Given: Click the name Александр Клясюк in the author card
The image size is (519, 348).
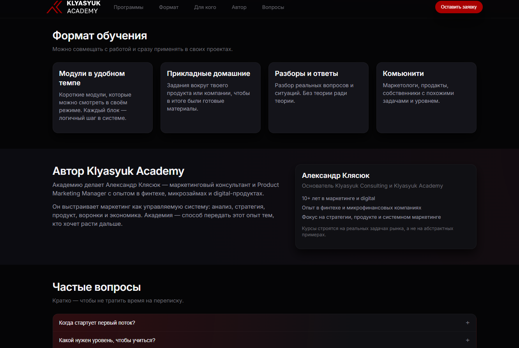Looking at the screenshot, I should tap(335, 176).
